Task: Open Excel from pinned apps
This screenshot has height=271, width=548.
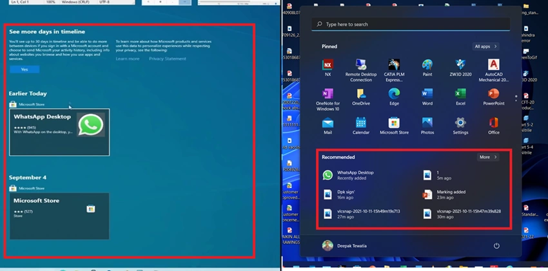Action: (x=460, y=97)
